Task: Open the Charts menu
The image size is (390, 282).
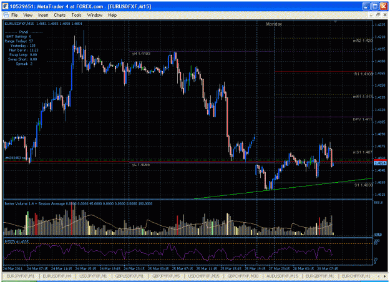Action: pyautogui.click(x=60, y=15)
